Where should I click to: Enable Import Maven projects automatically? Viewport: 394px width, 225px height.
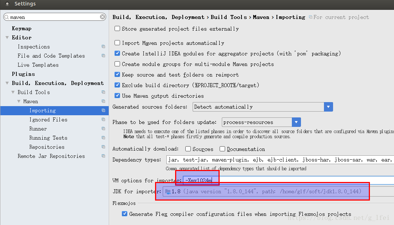[x=117, y=43]
